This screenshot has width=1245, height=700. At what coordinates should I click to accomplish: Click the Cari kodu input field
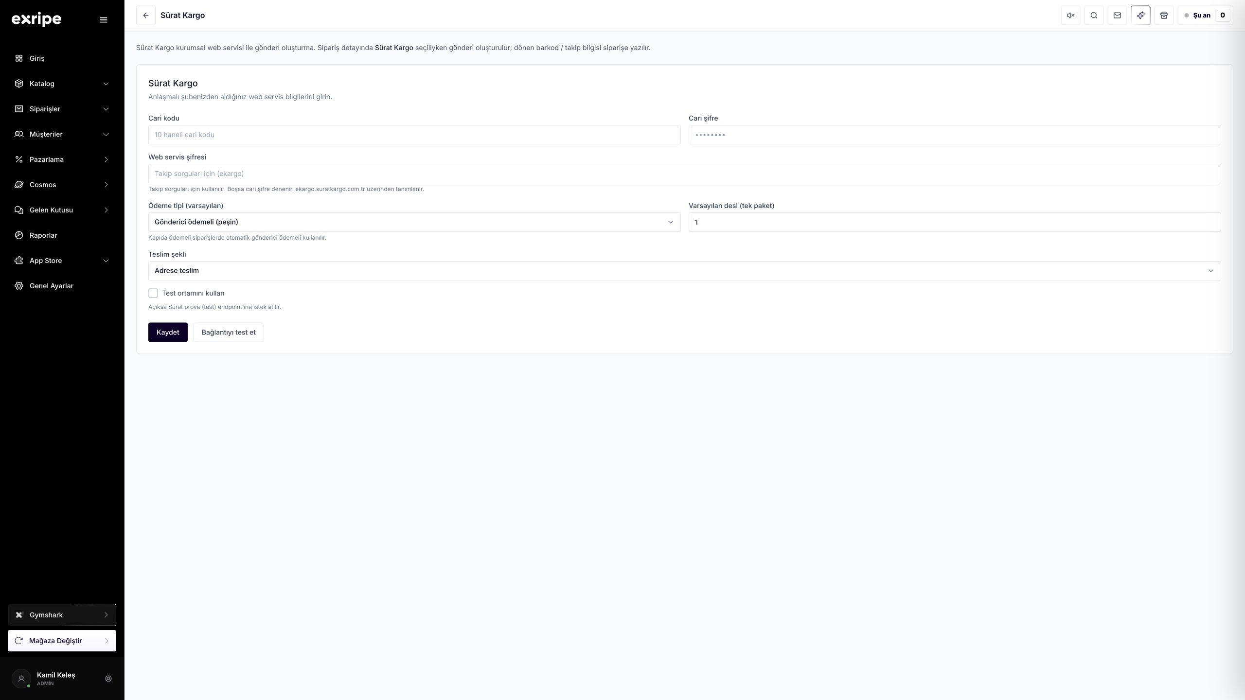click(x=414, y=135)
